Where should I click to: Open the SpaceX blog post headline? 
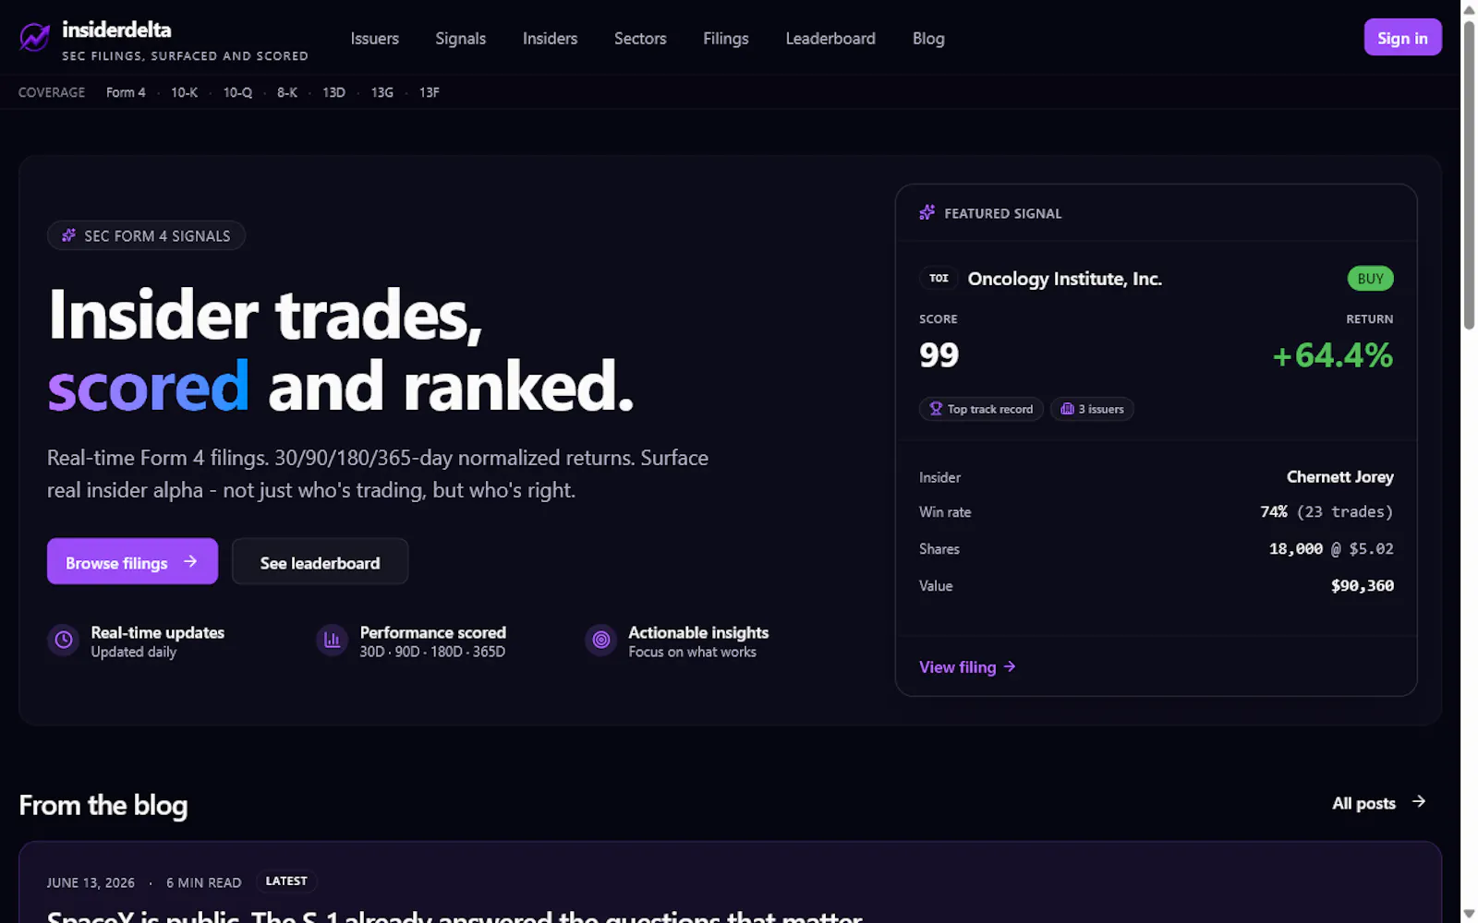pos(454,916)
